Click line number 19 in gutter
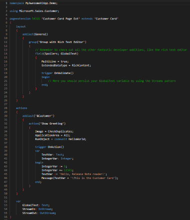 5,73
